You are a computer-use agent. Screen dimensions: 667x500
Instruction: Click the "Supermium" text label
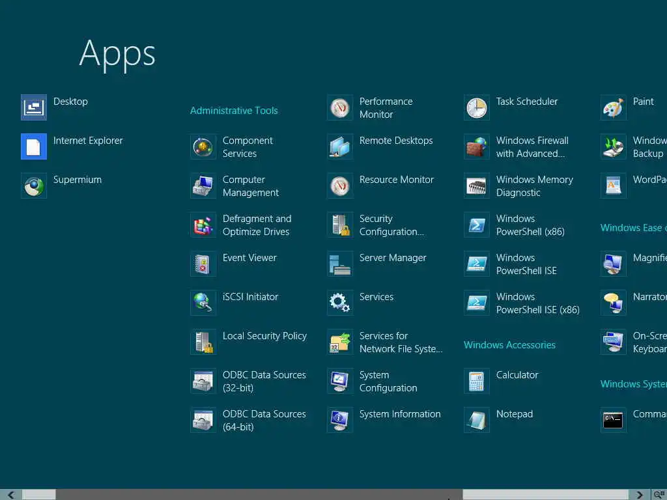[78, 180]
